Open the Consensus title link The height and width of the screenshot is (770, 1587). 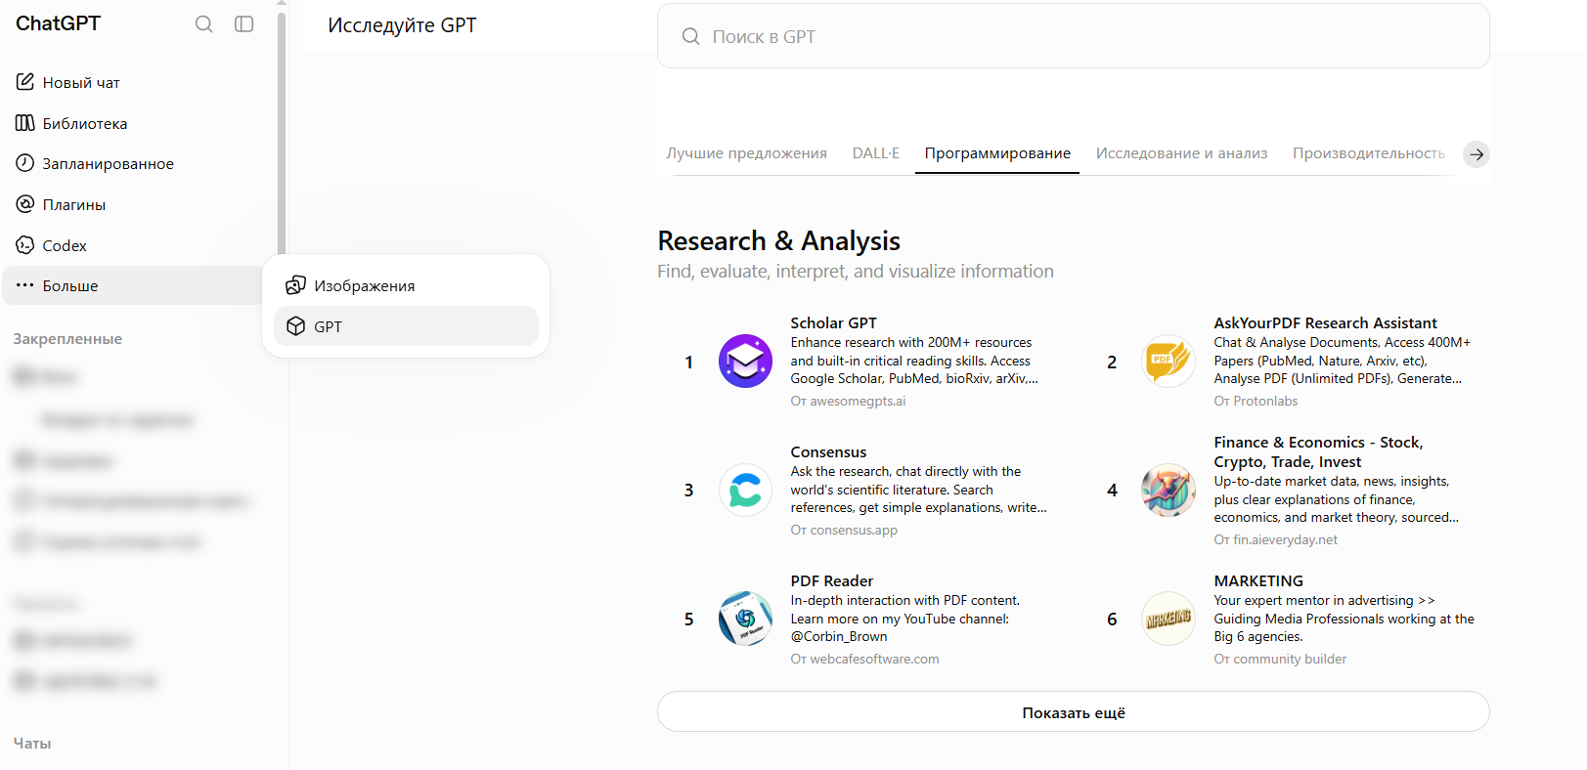[828, 452]
